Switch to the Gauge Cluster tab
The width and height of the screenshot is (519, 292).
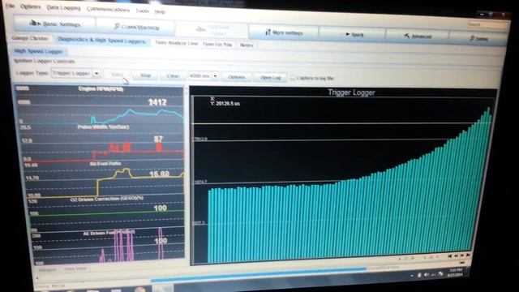pyautogui.click(x=30, y=38)
